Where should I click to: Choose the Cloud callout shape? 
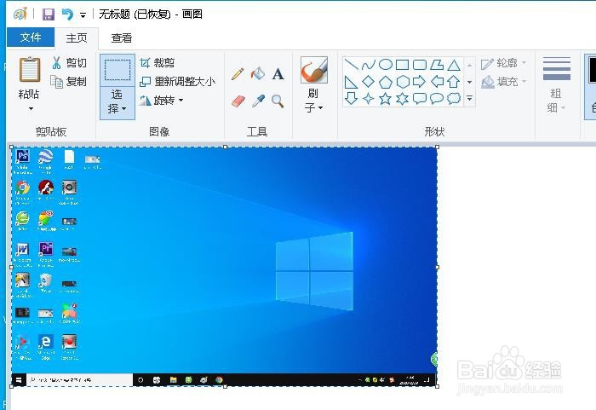pos(454,99)
